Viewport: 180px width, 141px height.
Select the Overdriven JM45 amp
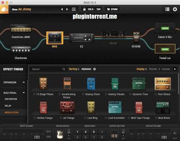[x=21, y=28]
